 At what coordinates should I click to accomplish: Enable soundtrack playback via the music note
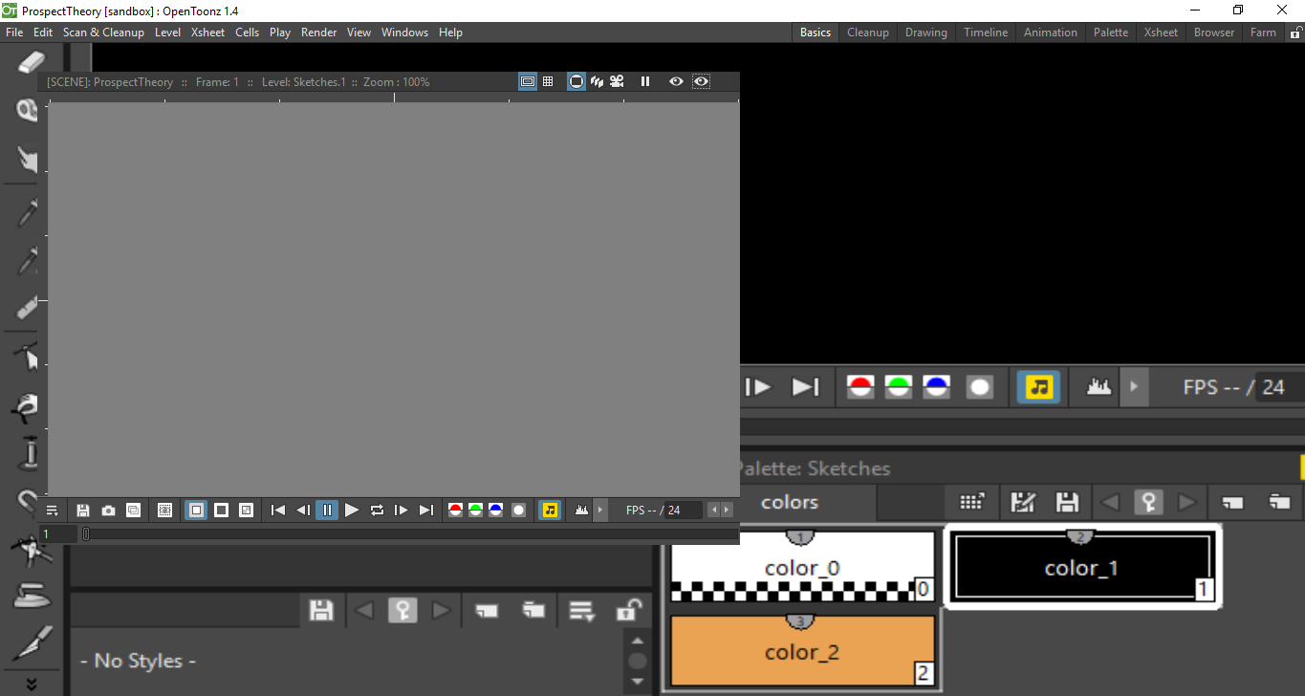pyautogui.click(x=550, y=510)
